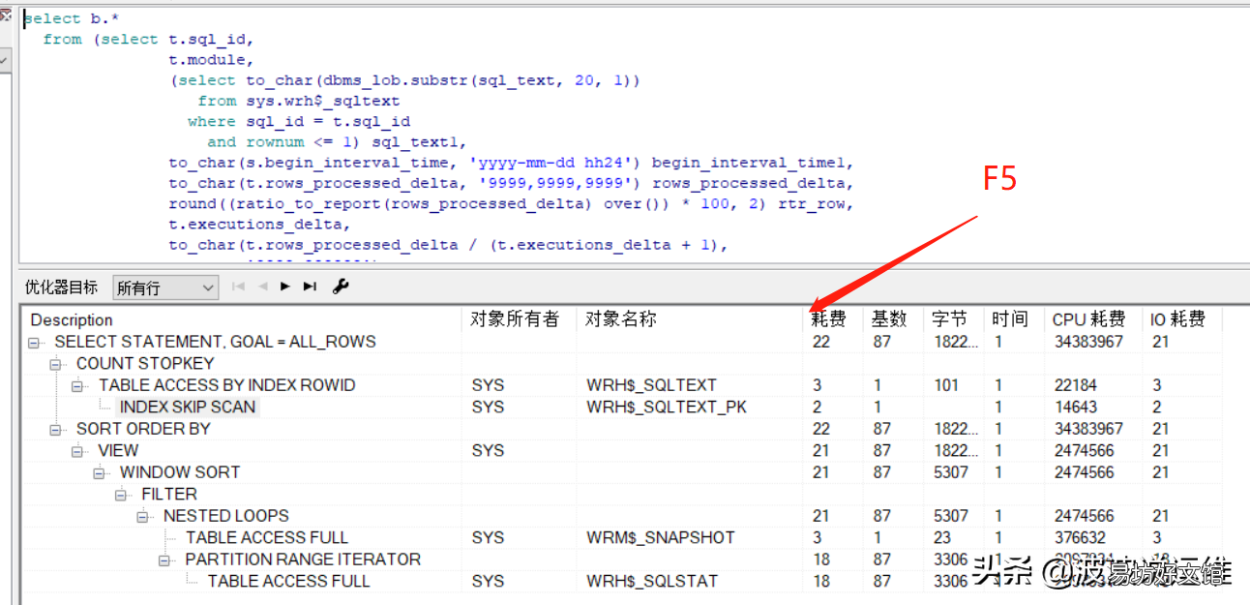Select the FILTER operation row
The height and width of the screenshot is (605, 1250).
(169, 495)
